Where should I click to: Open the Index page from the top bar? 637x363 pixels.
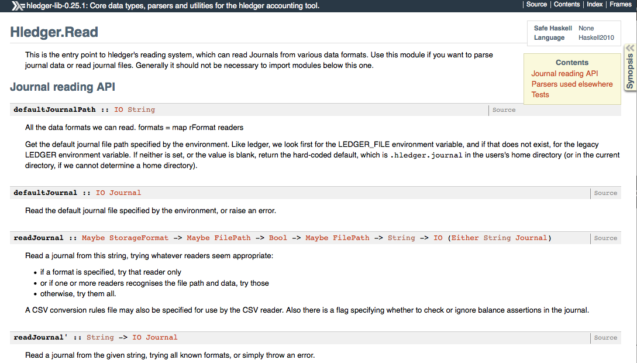point(594,4)
